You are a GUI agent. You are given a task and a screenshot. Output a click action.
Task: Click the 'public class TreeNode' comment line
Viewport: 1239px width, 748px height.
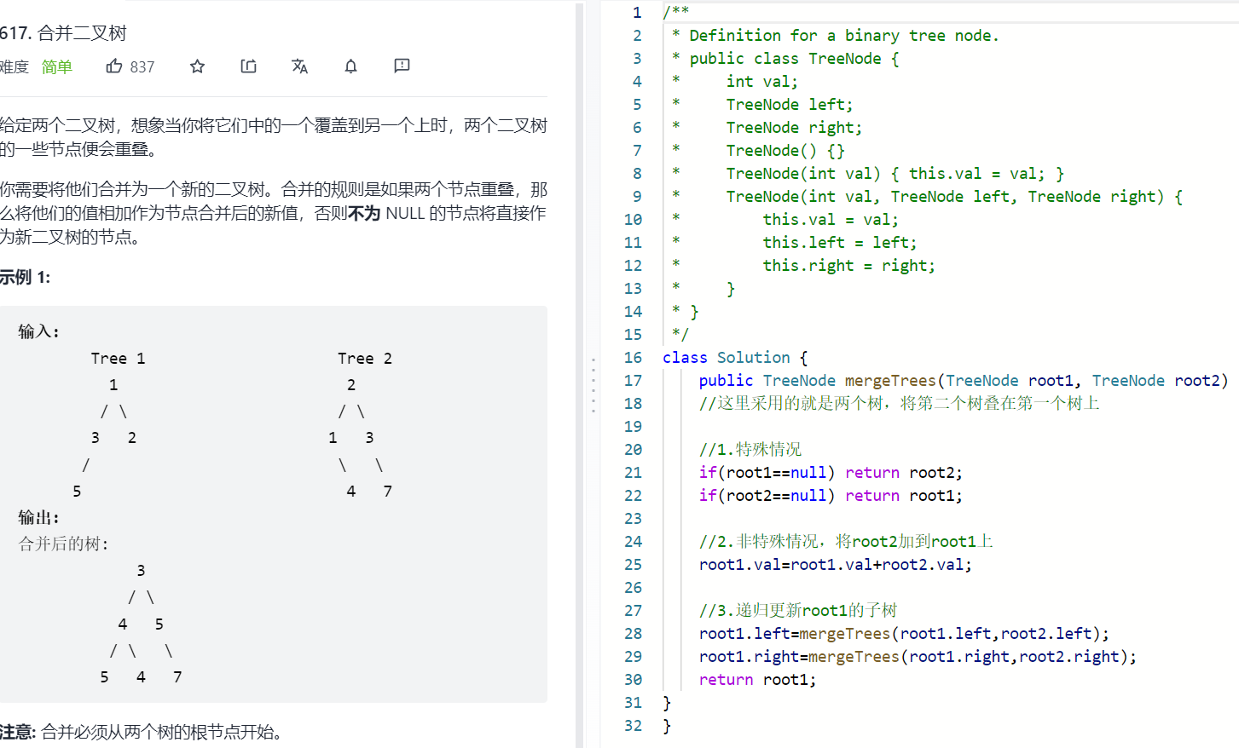(785, 59)
